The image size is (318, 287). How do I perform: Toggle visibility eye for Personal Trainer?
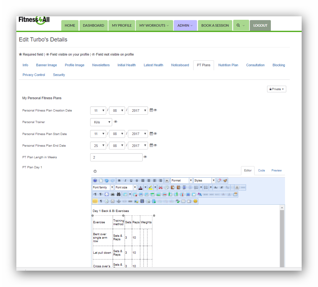click(x=116, y=122)
